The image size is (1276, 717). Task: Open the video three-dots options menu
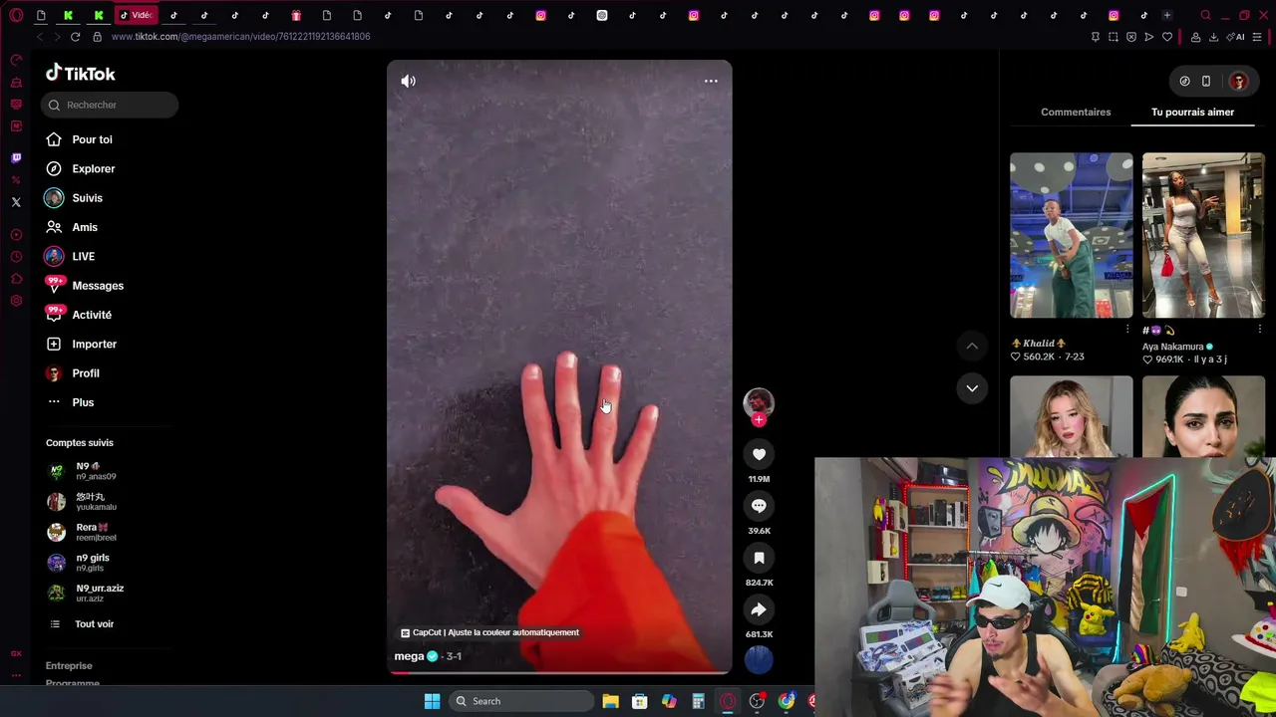point(711,81)
